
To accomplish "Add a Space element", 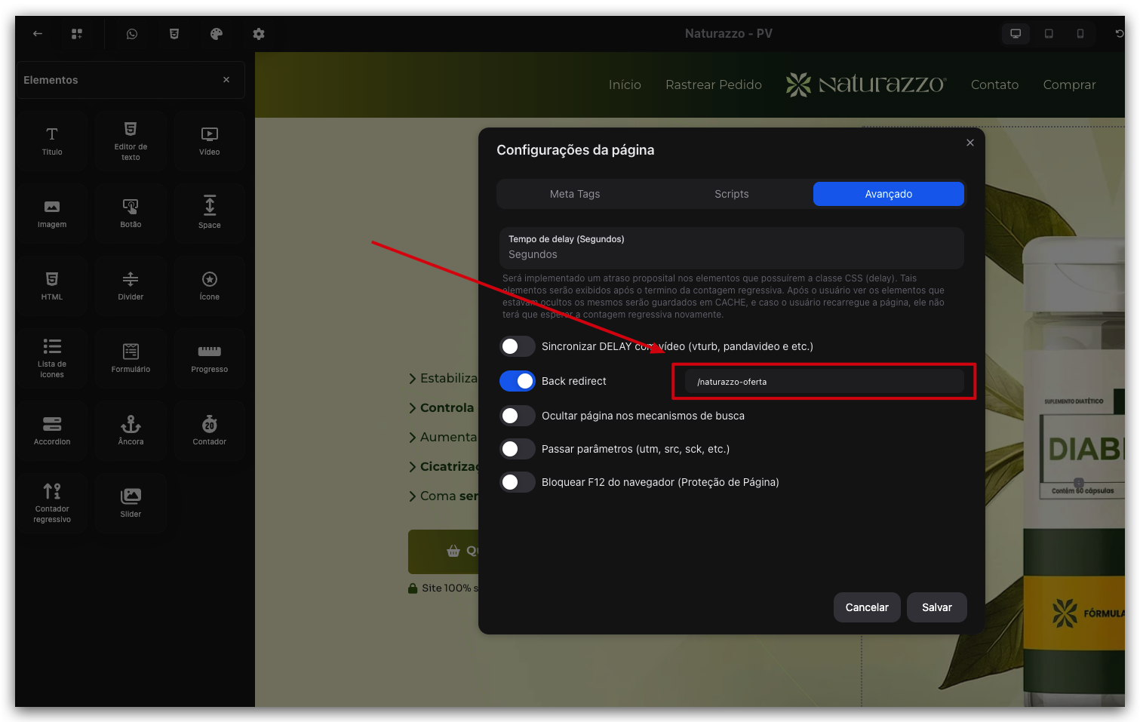I will click(210, 214).
